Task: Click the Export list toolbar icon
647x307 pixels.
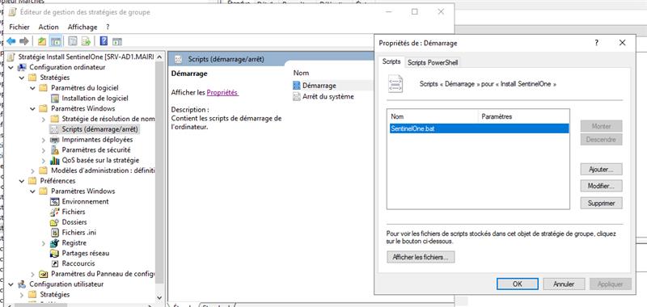Action: [x=86, y=41]
